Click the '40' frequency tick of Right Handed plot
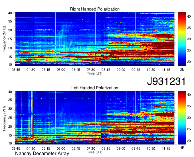This screenshot has width=194, height=157. pyautogui.click(x=10, y=13)
